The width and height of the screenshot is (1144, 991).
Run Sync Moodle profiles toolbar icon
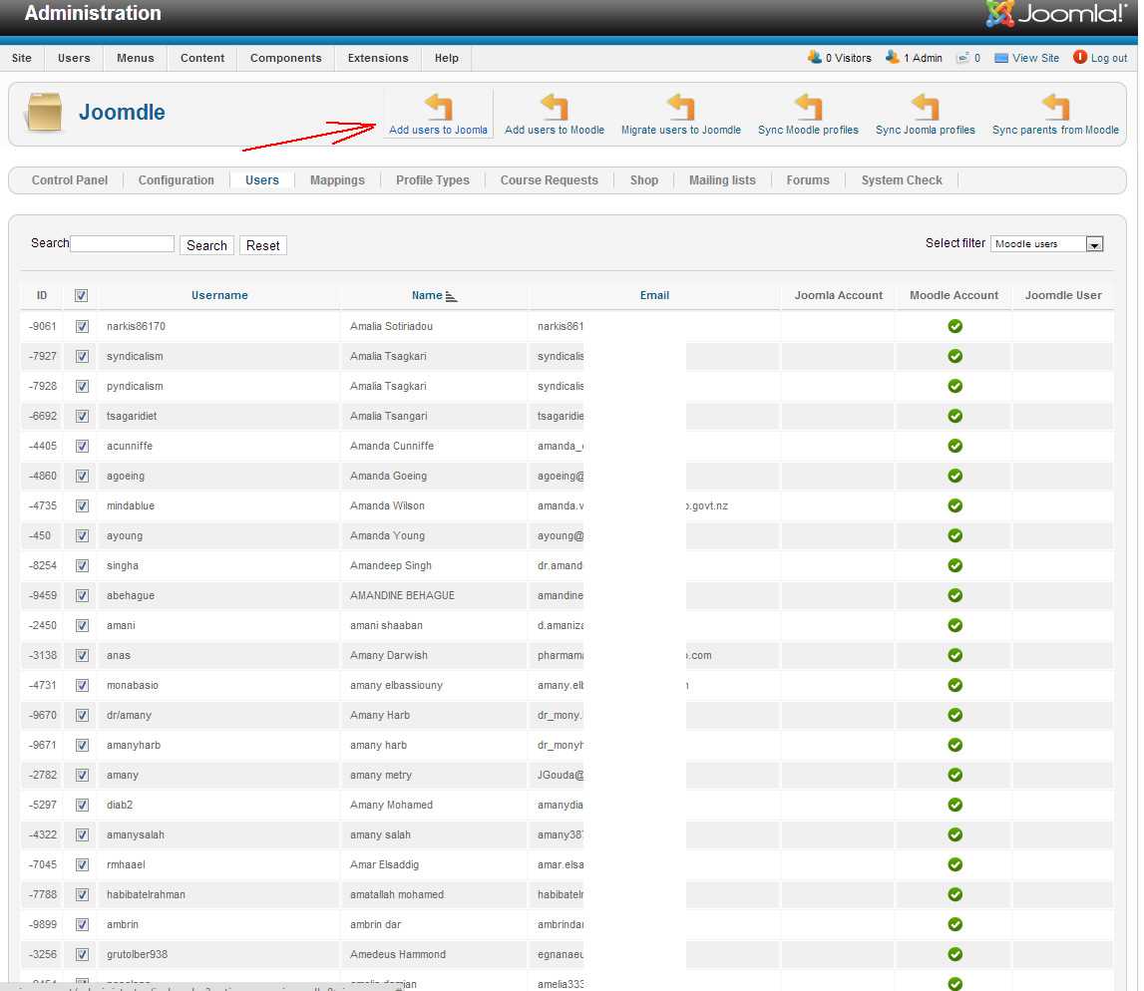point(808,108)
